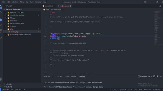The image size is (163, 91).
Task: Open the launch profile dropdown arrow
Action: click(151, 76)
